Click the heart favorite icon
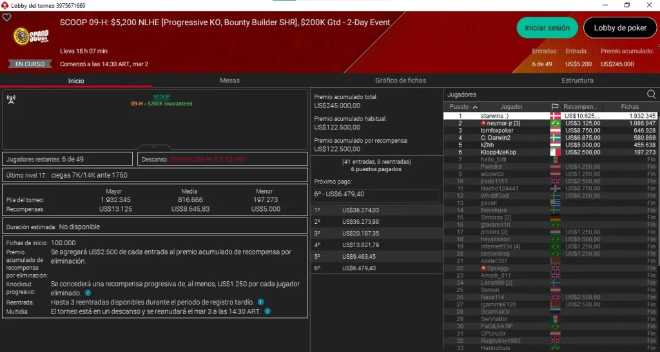This screenshot has width=660, height=352. click(6, 17)
